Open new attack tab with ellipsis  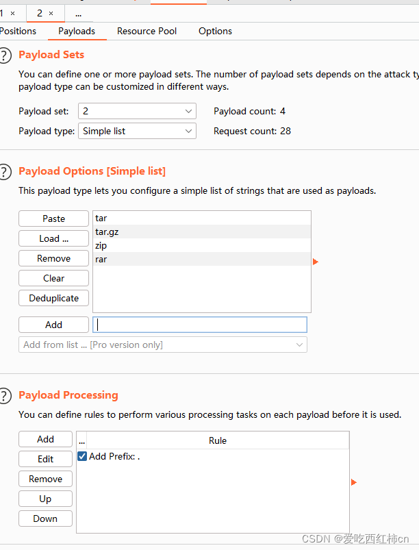[78, 13]
